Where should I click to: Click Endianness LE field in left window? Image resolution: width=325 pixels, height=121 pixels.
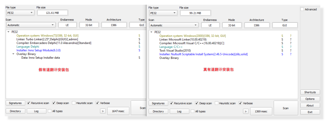[x=67, y=25]
